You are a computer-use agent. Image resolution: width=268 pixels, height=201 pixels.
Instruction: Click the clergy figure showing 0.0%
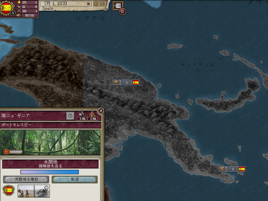[x=93, y=116]
